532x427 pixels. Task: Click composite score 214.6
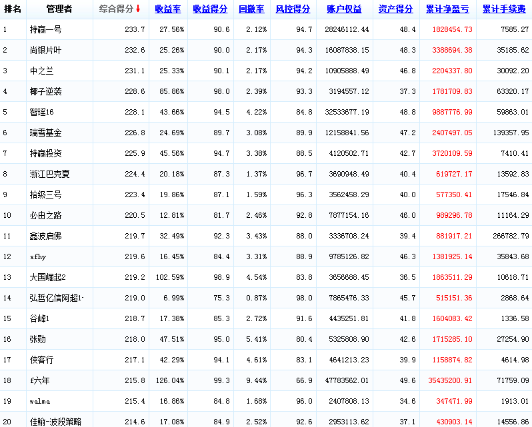click(135, 422)
